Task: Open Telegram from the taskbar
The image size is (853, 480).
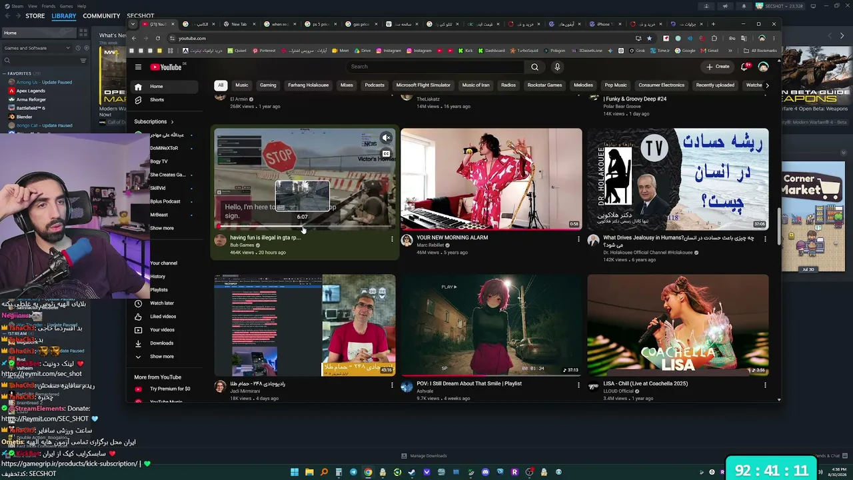Action: 353,472
